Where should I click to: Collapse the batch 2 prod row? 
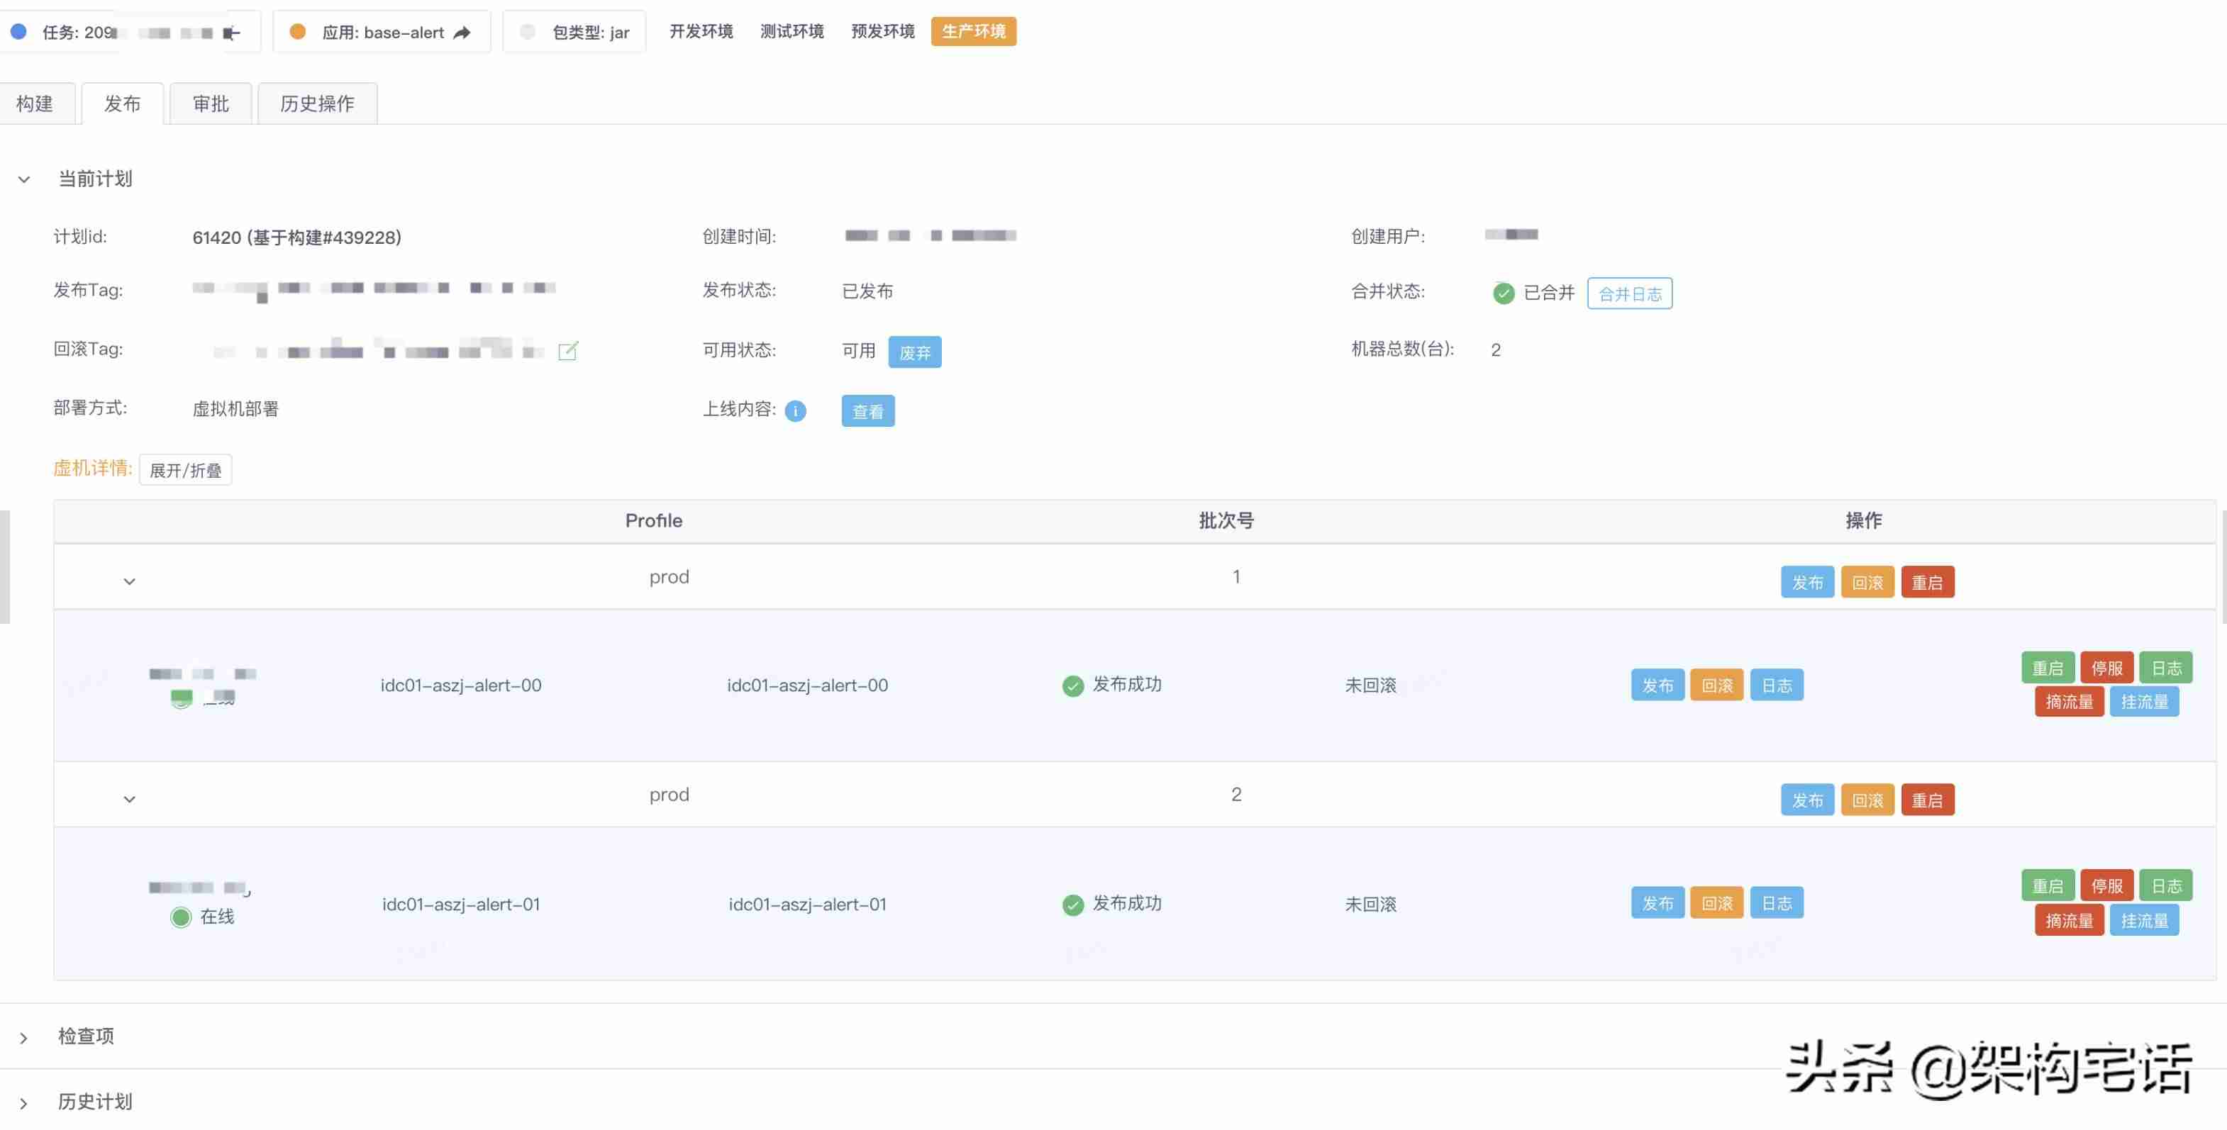tap(130, 799)
